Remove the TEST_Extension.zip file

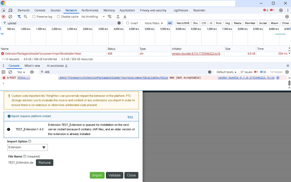[44, 162]
